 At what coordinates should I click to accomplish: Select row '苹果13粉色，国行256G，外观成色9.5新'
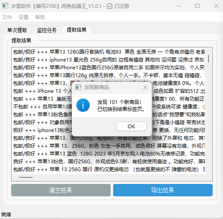click(x=109, y=162)
